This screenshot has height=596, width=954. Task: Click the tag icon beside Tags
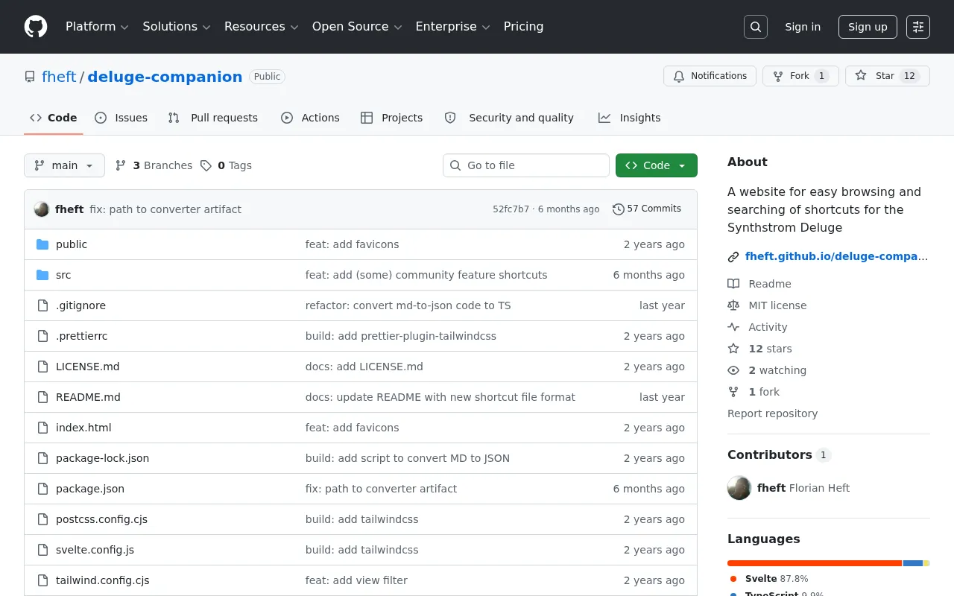tap(206, 165)
